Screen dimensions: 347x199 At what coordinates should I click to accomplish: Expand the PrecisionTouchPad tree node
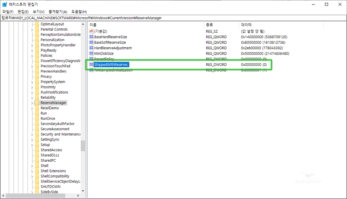[x=32, y=66]
